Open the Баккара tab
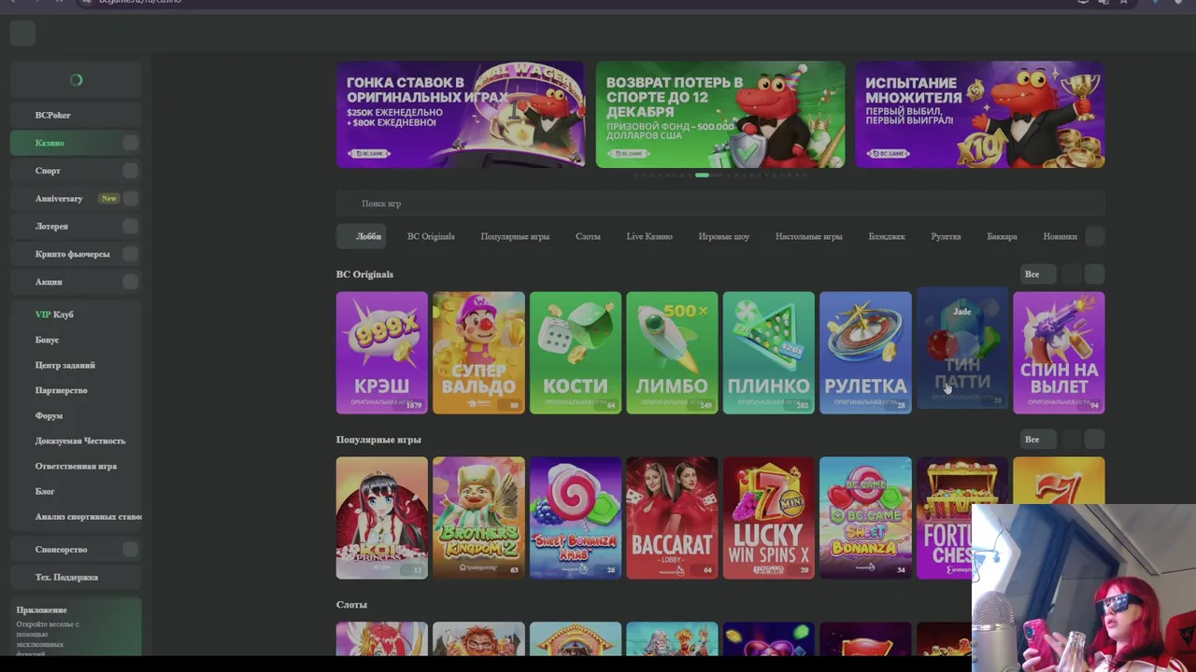This screenshot has height=672, width=1196. coord(1002,236)
